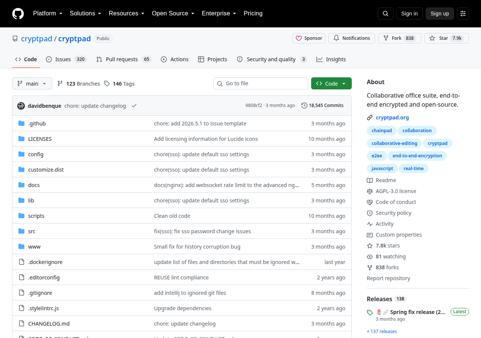Screen dimensions: 481x338
Task: Open the docs folder
Action: [x=34, y=185]
